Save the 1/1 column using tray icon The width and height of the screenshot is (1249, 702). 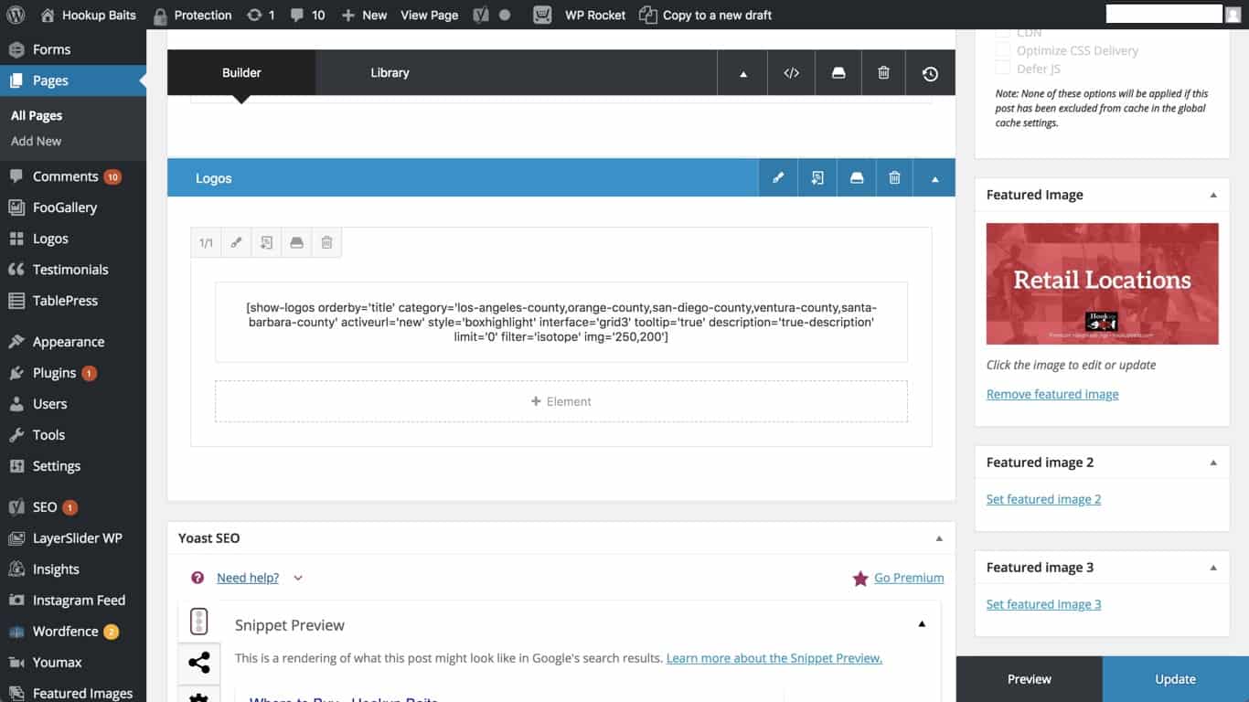click(296, 243)
